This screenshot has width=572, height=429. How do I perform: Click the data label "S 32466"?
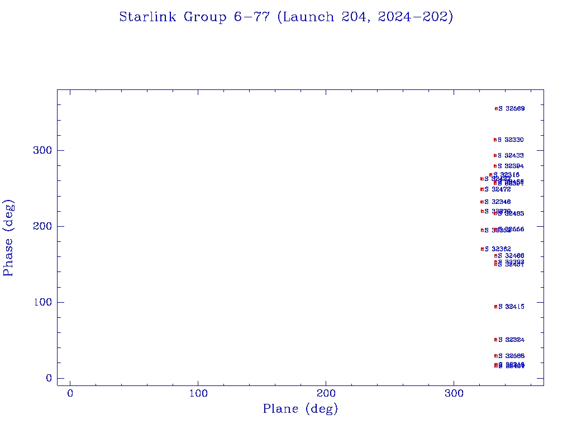511,256
